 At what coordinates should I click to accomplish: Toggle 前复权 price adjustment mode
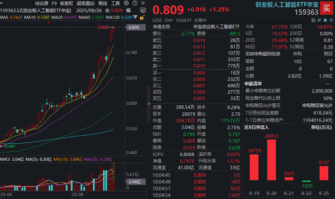[67, 3]
